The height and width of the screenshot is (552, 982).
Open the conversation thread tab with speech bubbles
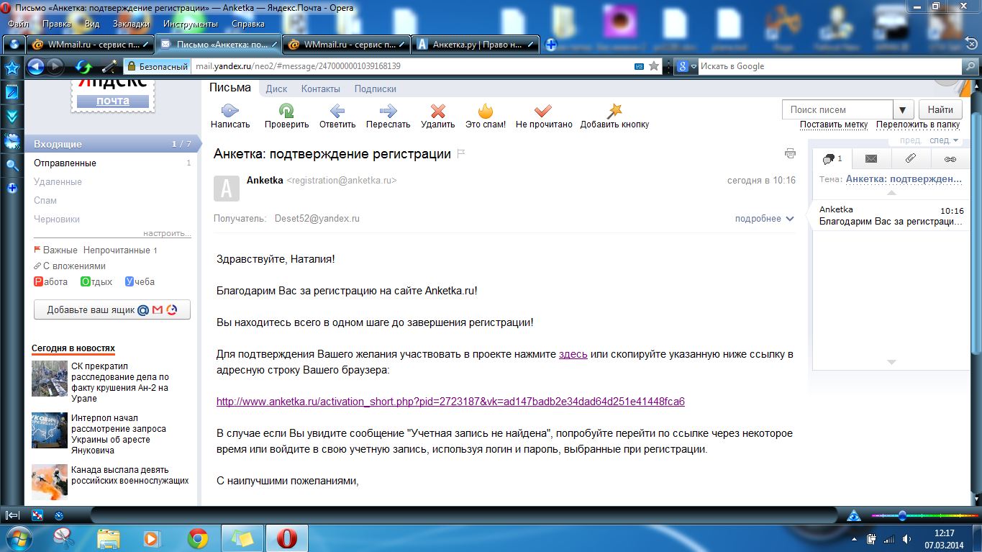tap(832, 159)
